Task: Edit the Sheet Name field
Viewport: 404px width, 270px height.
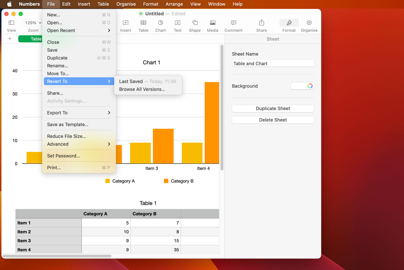Action: [273, 63]
